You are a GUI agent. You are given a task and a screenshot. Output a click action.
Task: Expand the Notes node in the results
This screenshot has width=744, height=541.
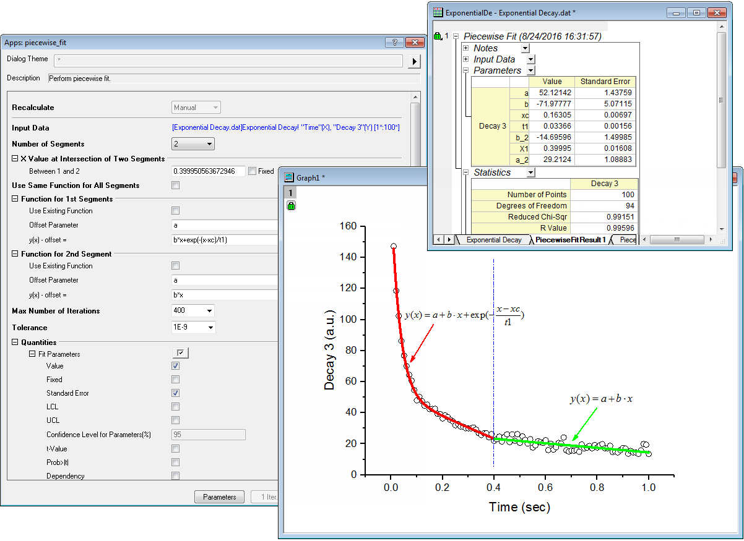(x=466, y=48)
